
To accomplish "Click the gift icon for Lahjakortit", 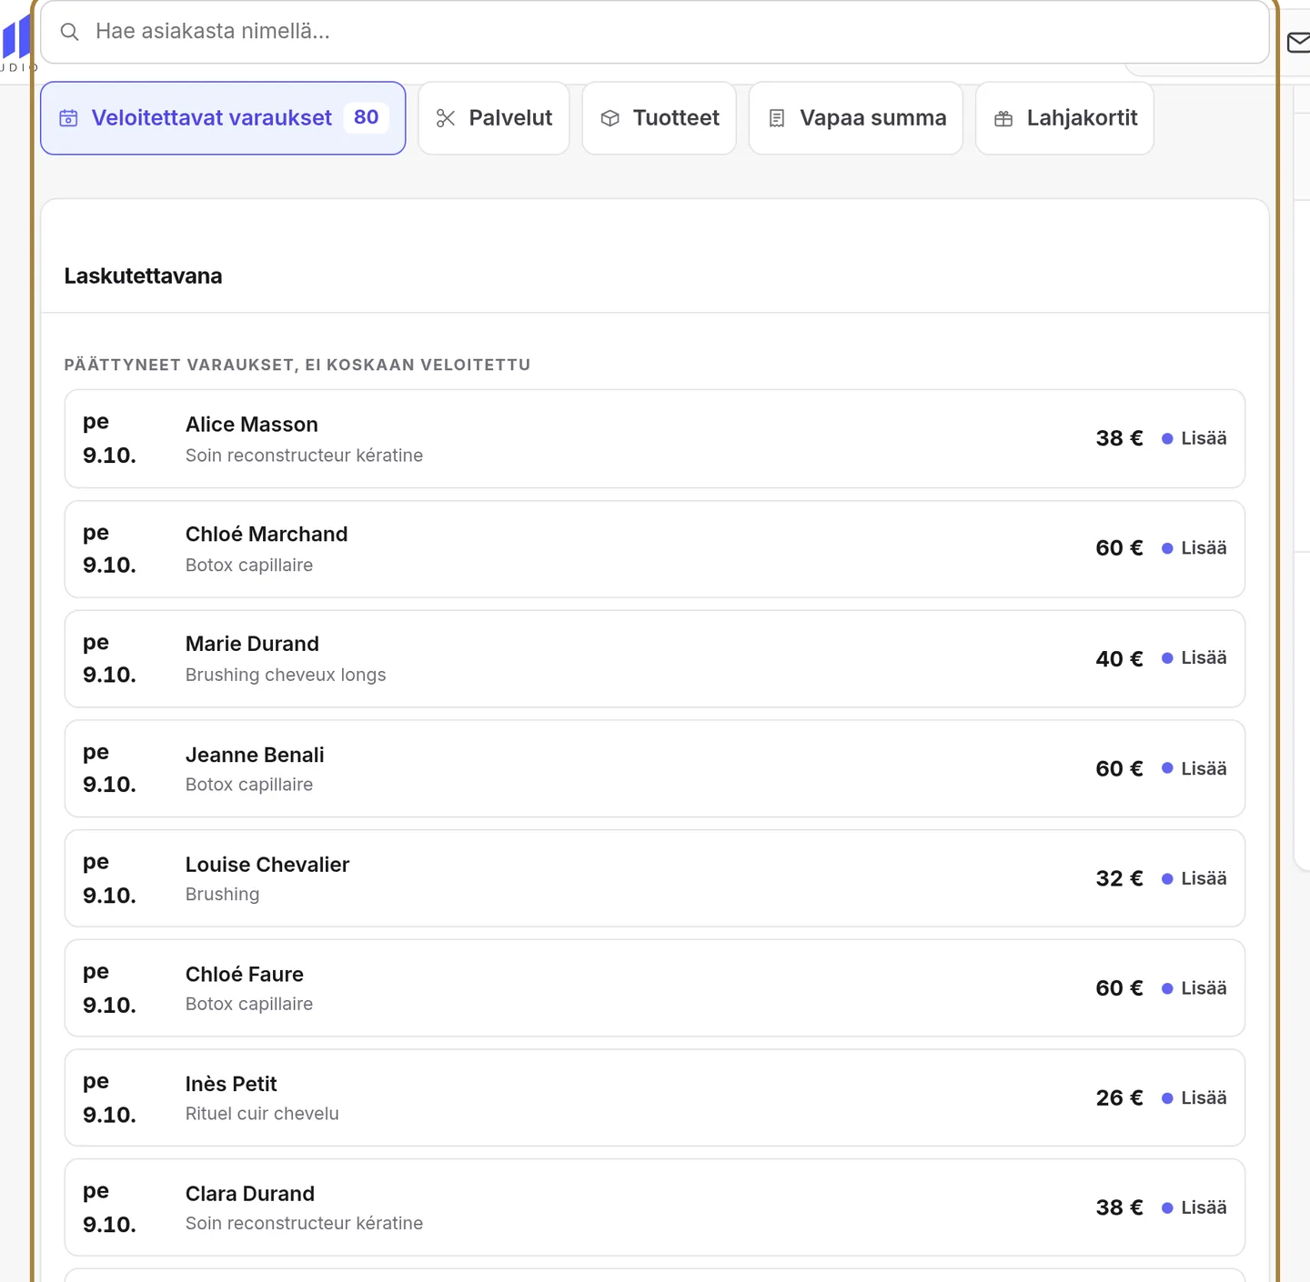I will 1003,118.
